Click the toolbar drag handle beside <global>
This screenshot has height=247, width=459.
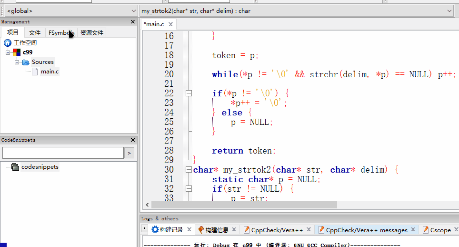(2, 11)
